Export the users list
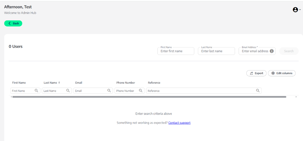 click(x=256, y=73)
